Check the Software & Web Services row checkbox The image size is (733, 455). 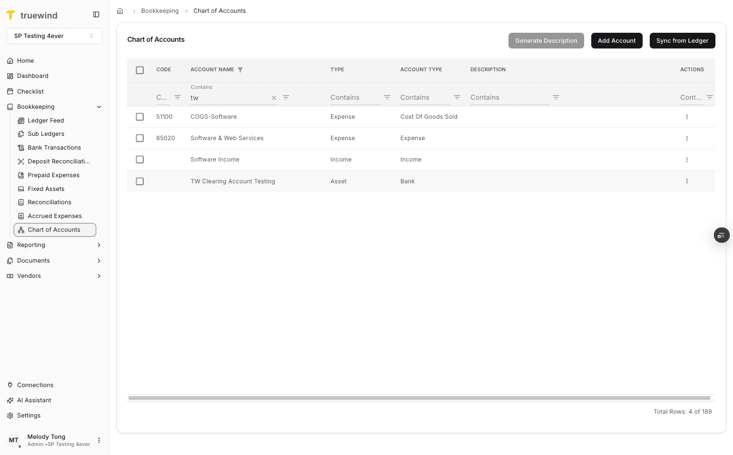coord(139,138)
